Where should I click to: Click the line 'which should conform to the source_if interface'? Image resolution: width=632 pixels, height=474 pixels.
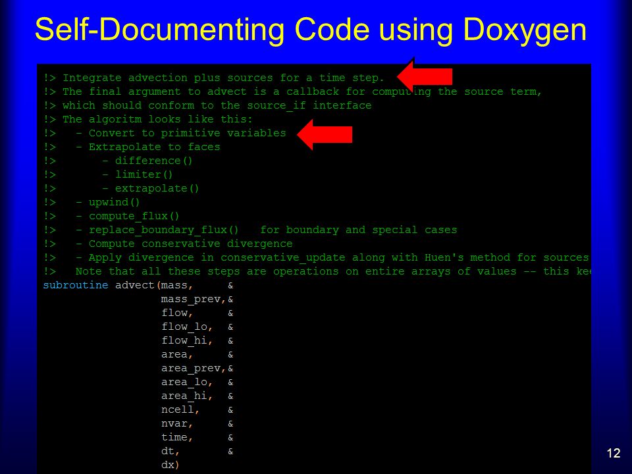click(207, 105)
